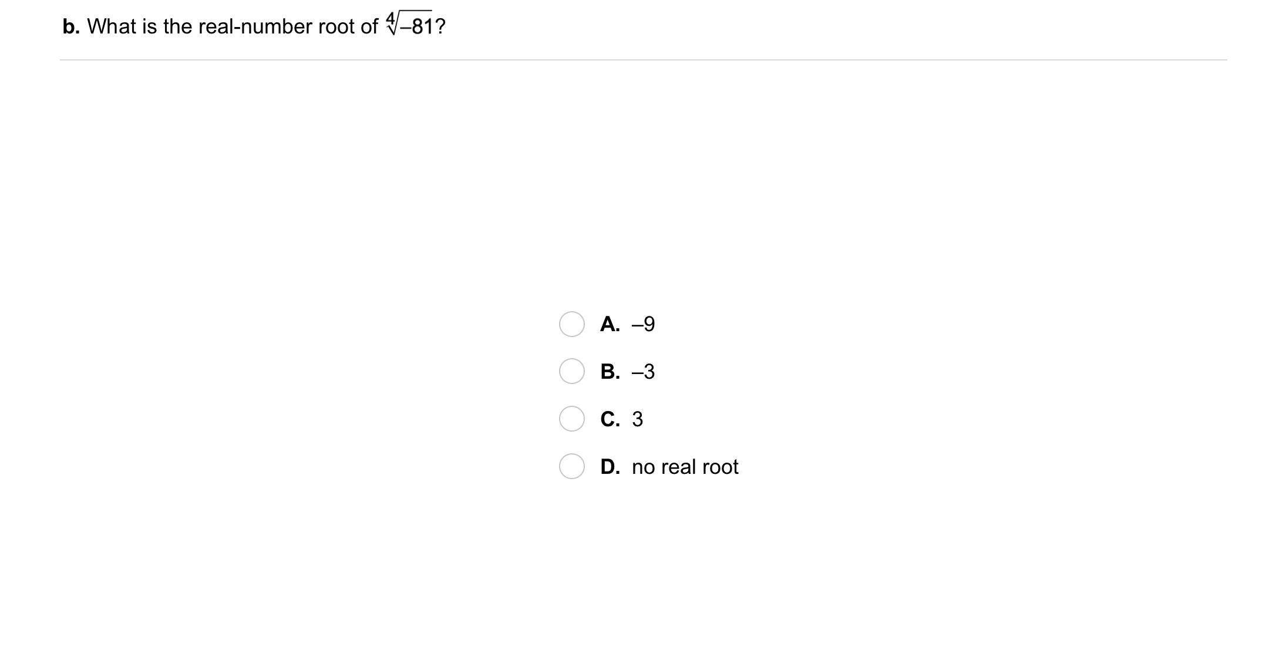Click the 'no real root' answer text
The image size is (1286, 660).
685,467
